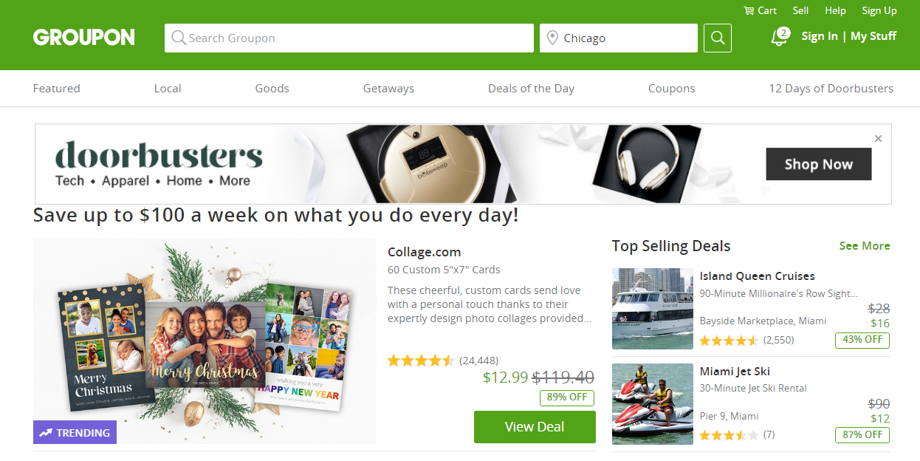
Task: Click the Search Groupon input field
Action: pos(349,38)
